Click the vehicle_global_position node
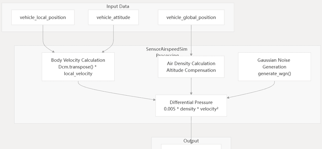Screen dimensions: 322x149 191,17
